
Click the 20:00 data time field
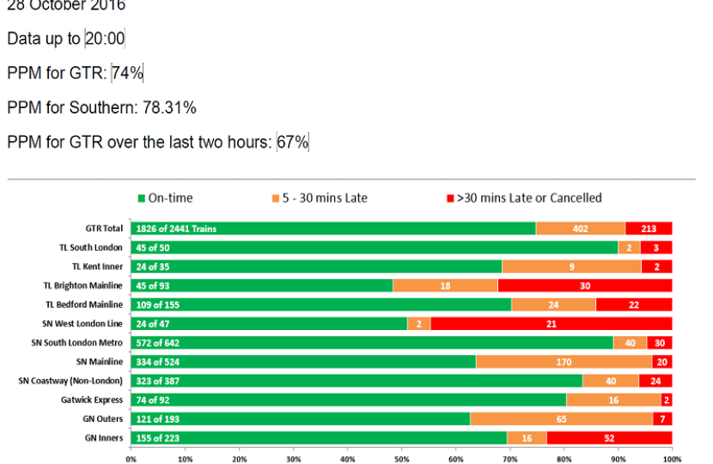click(106, 39)
